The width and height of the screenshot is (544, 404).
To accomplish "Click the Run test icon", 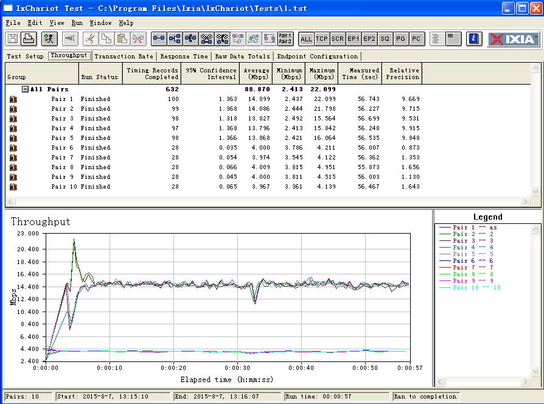I will coord(49,39).
